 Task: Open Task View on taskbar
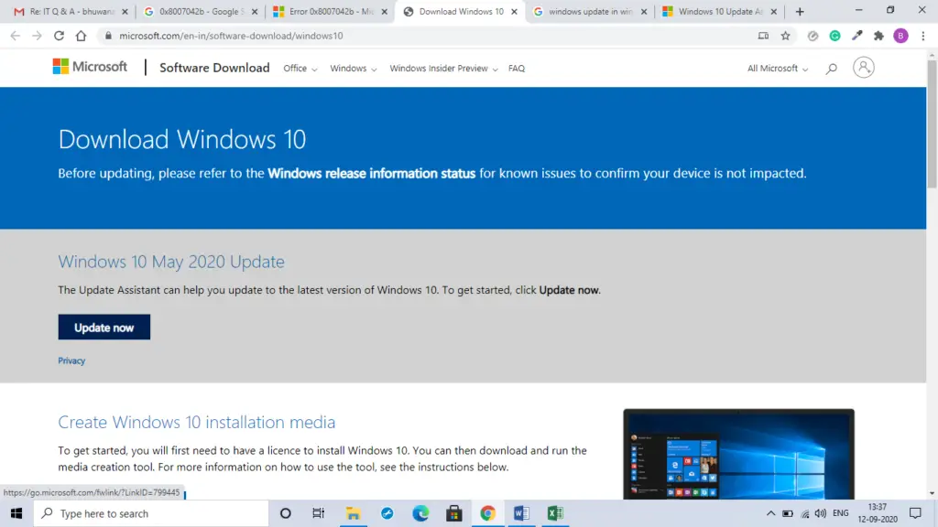tap(318, 513)
